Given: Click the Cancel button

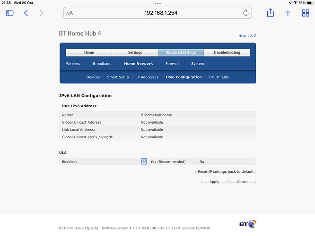Looking at the screenshot, I should [243, 182].
